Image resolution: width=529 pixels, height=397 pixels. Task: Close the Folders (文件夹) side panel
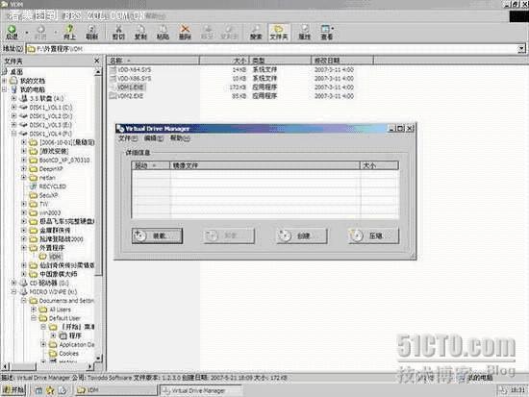[x=97, y=61]
